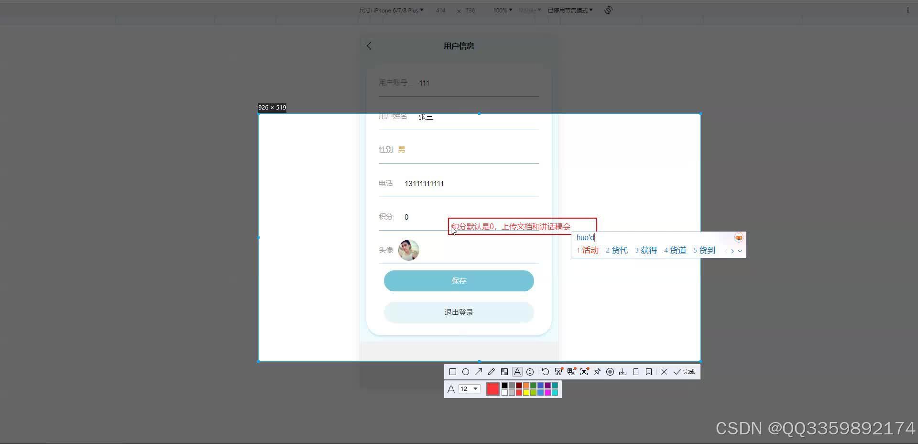
Task: Click the viewport width field 414
Action: tap(440, 10)
